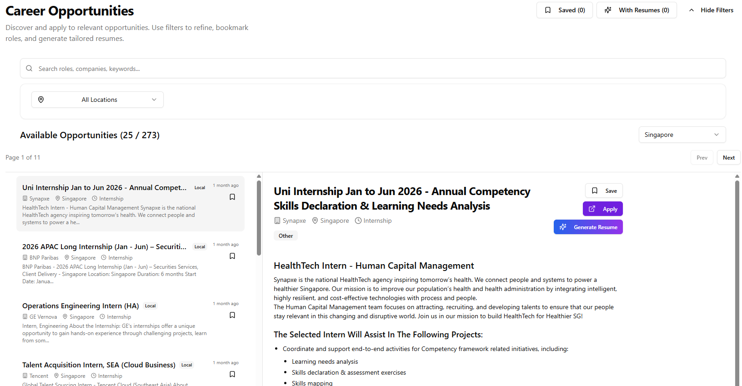
Task: Click bookmark icon on Tencent Talent Acquisition listing
Action: 232,374
